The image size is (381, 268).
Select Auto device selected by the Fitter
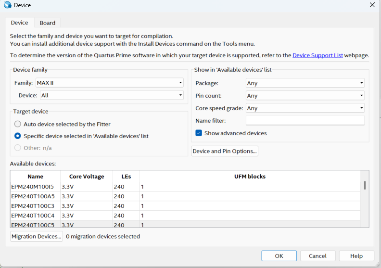(x=18, y=124)
